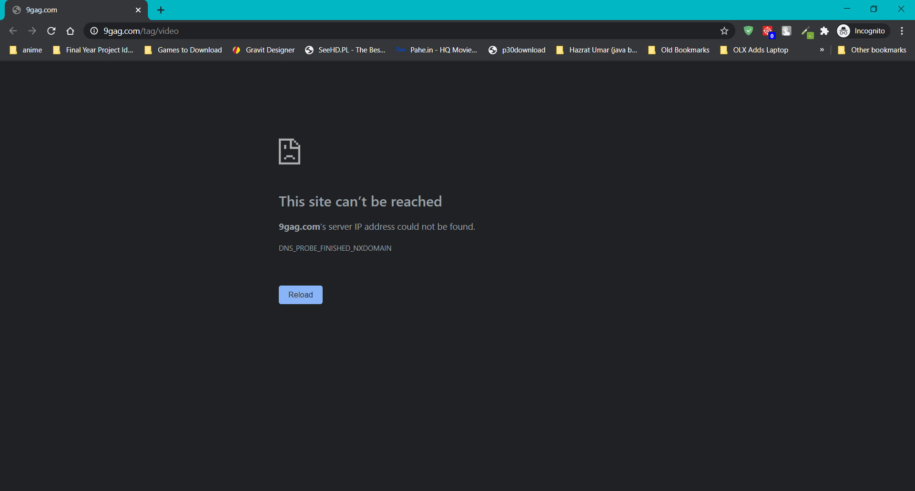915x491 pixels.
Task: Open the Final Year Project Id... folder
Action: click(93, 50)
